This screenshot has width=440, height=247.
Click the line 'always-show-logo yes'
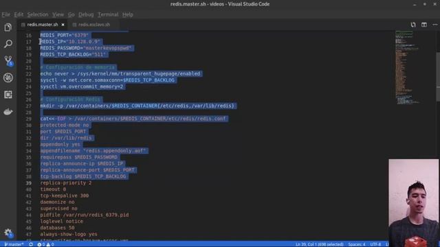tap(69, 235)
